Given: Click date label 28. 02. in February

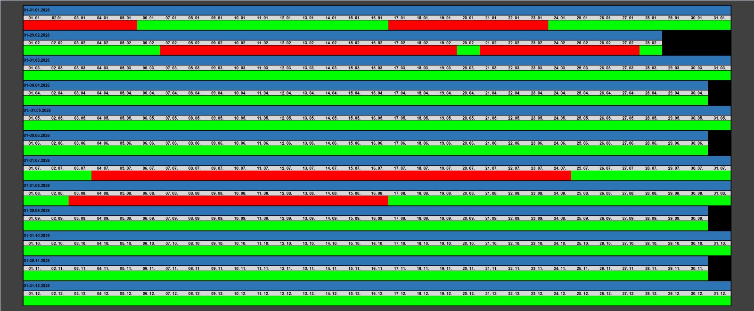Looking at the screenshot, I should 651,43.
